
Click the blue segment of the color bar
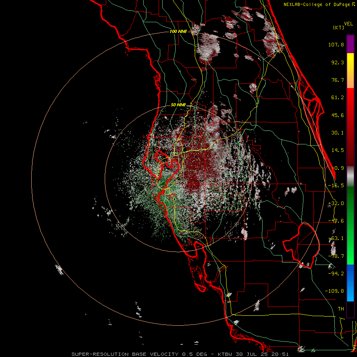pos(350,283)
